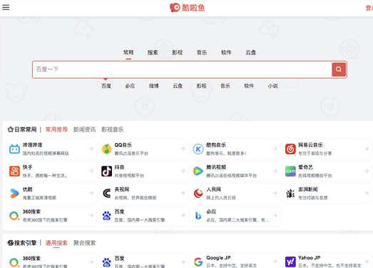Click description 海量正版高清视频
373x268 pixels.
(x=39, y=198)
